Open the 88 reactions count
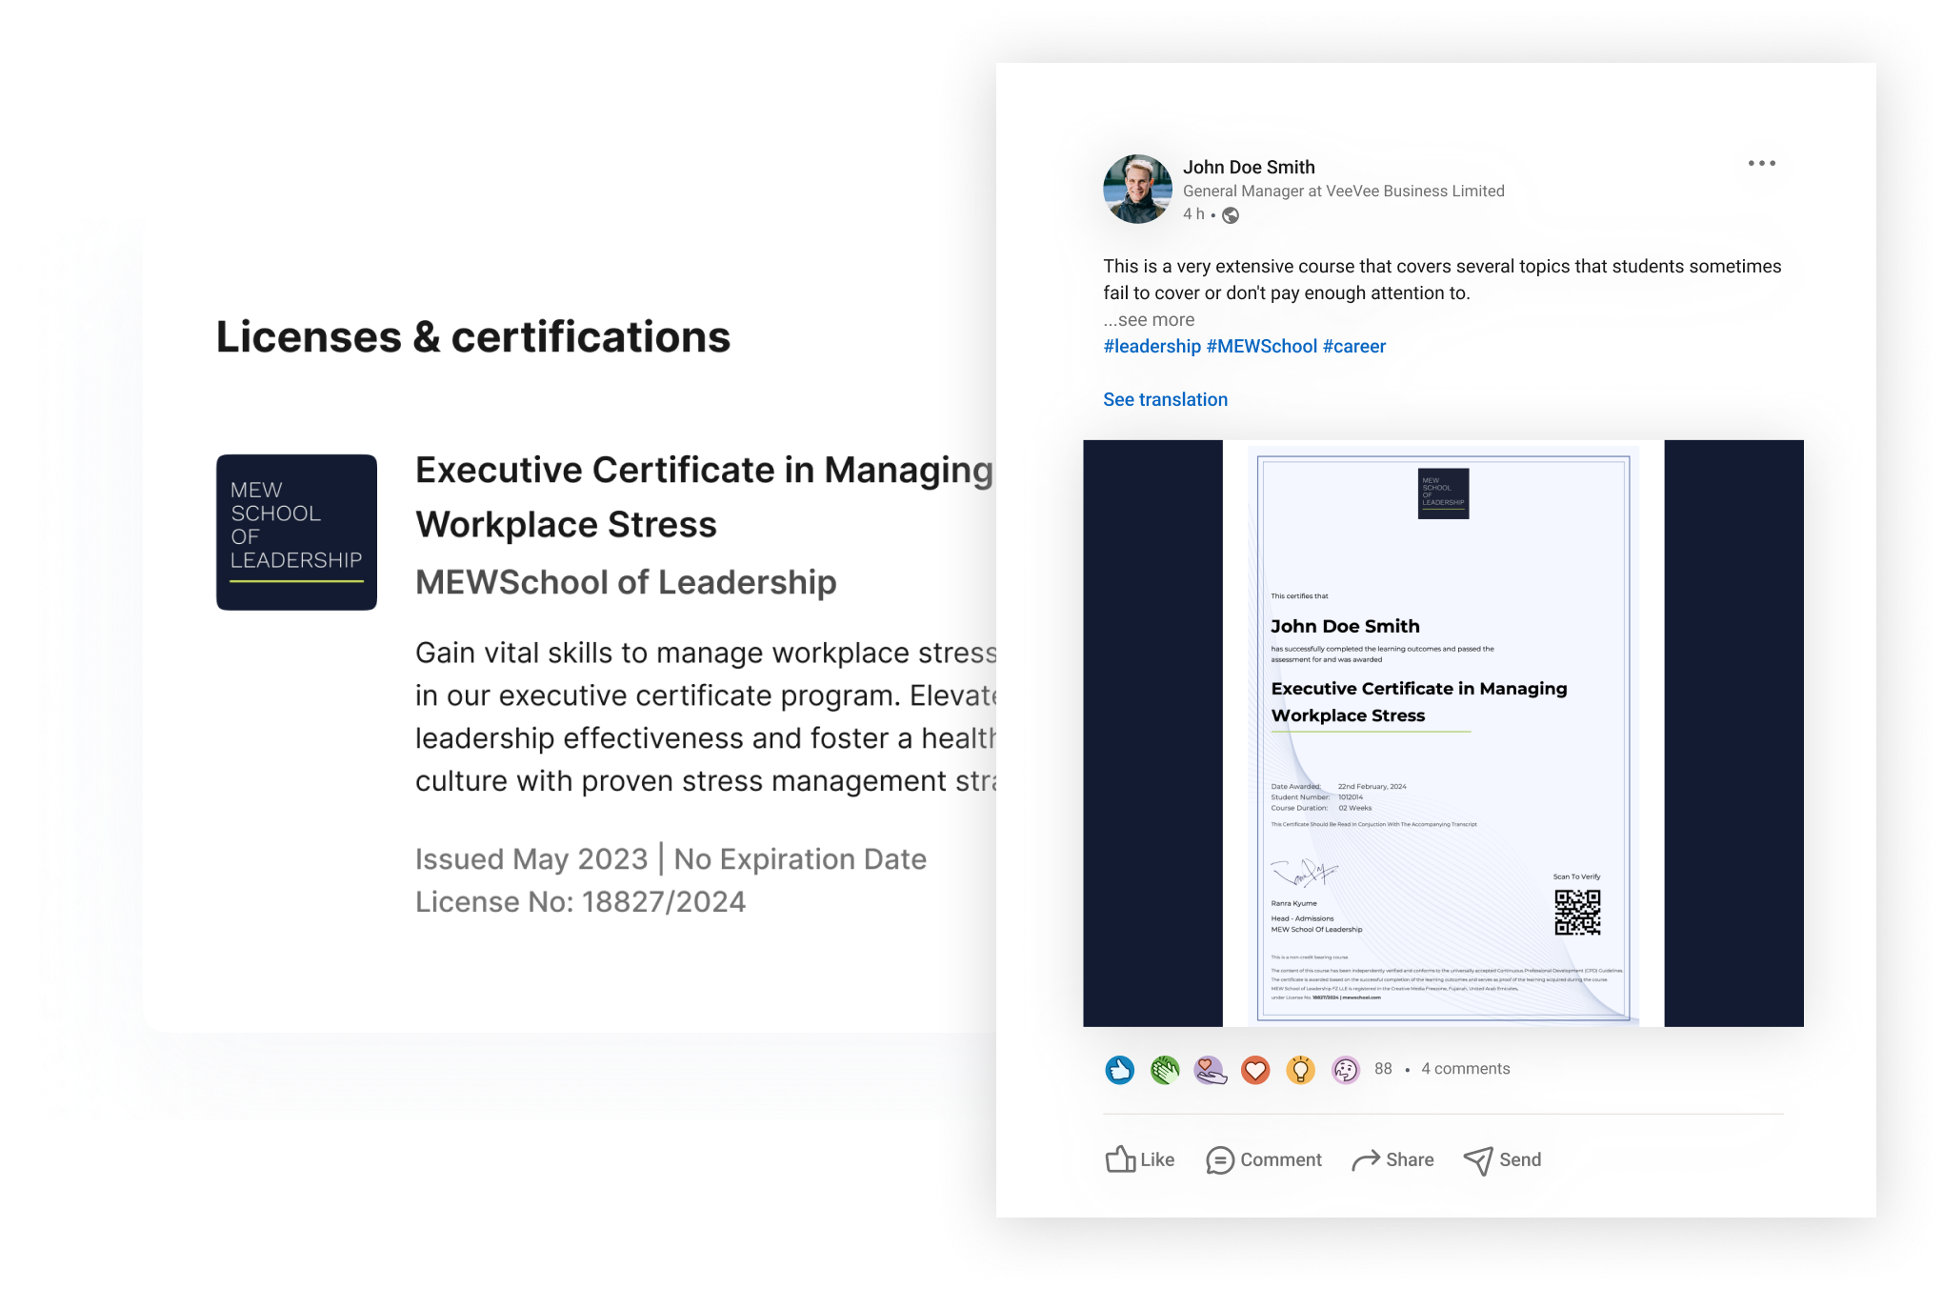Screen dimensions: 1943x1289 click(x=1383, y=1069)
